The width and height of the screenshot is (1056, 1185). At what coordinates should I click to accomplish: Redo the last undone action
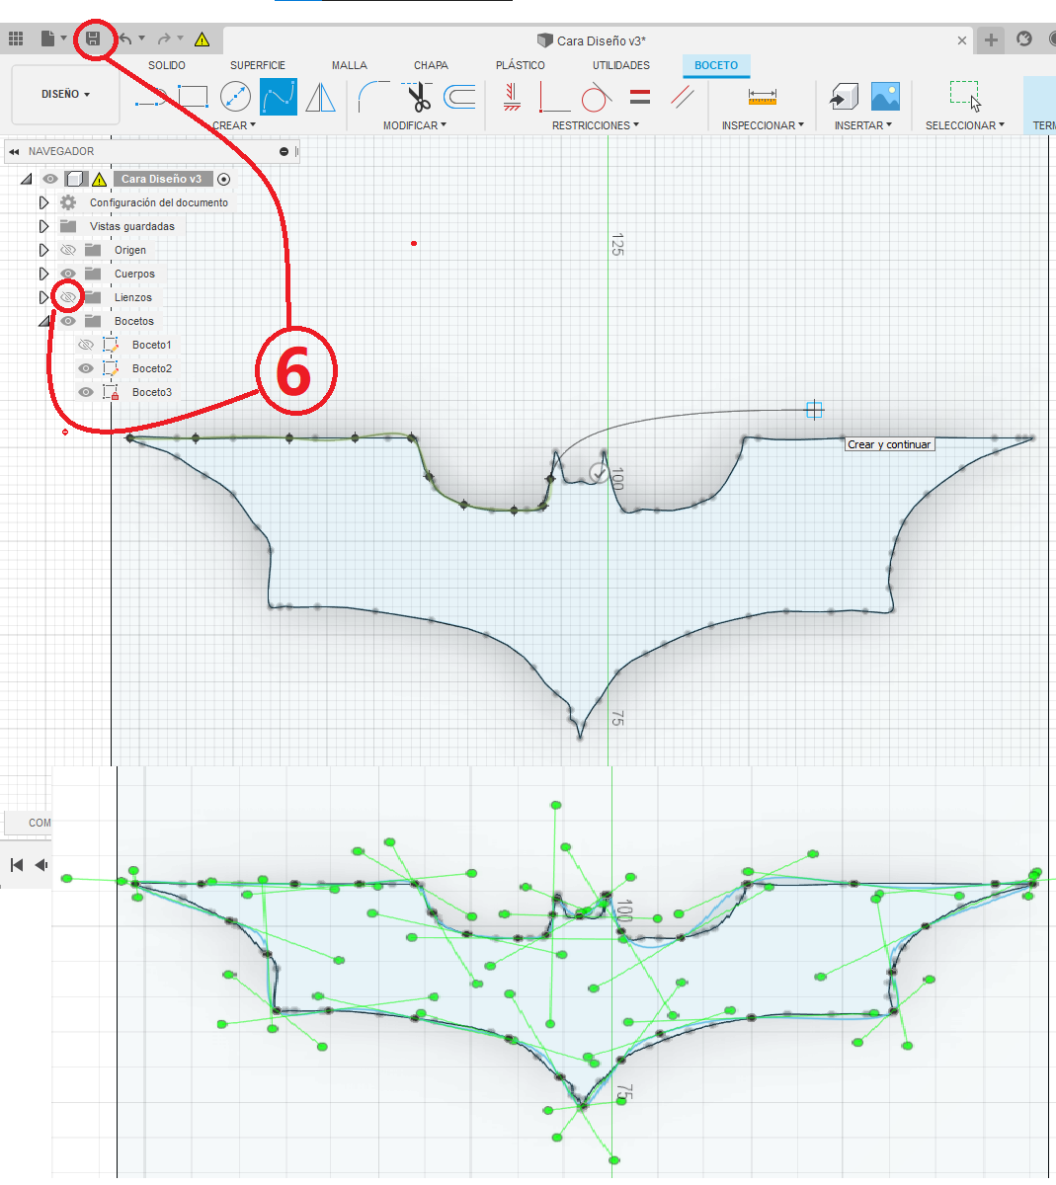coord(164,39)
